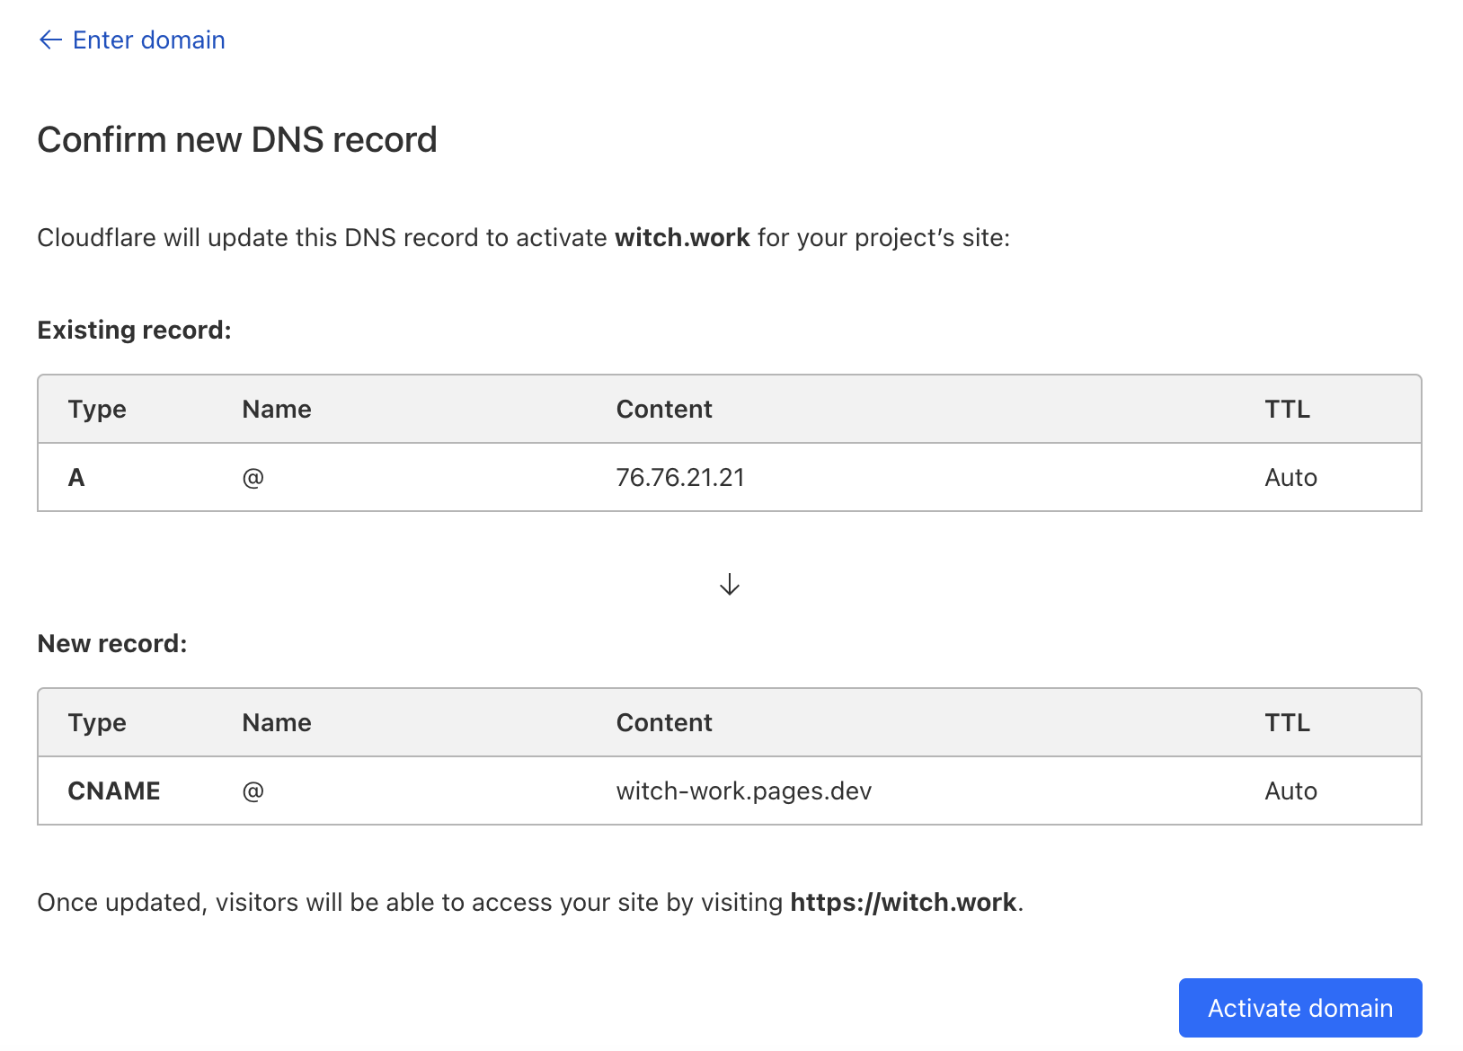Click the Type column header of new record

[96, 722]
